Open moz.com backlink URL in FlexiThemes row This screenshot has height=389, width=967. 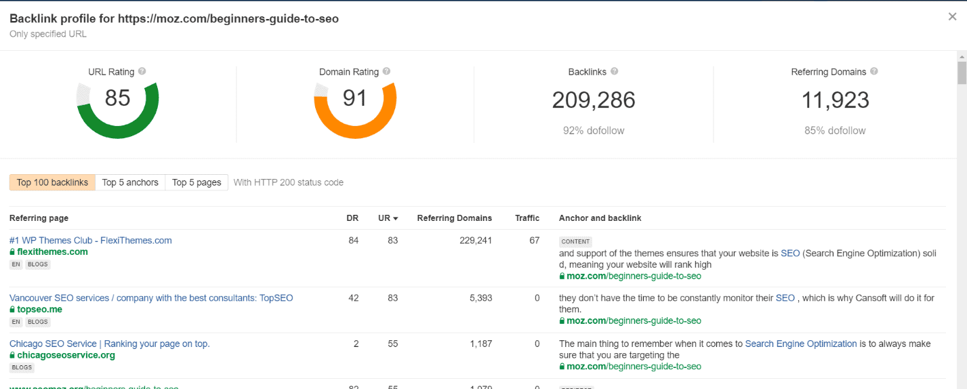click(x=634, y=277)
